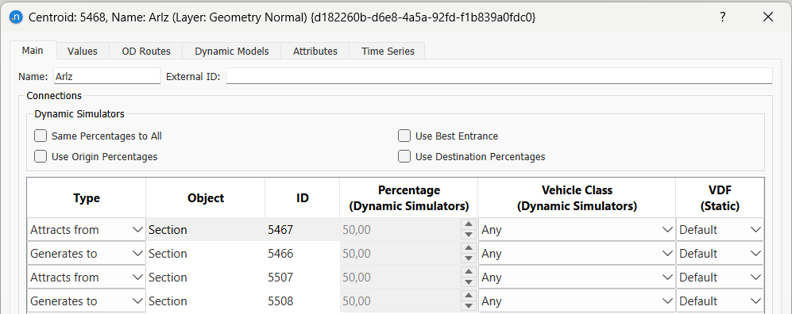Open Vehicle Class dropdown for section 5466

point(577,254)
